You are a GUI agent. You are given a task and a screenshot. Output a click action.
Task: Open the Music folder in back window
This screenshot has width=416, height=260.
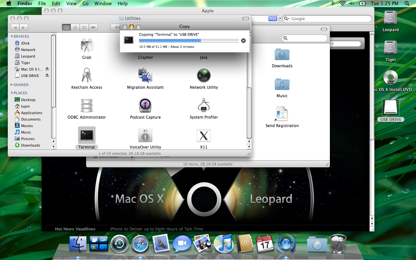tap(282, 84)
